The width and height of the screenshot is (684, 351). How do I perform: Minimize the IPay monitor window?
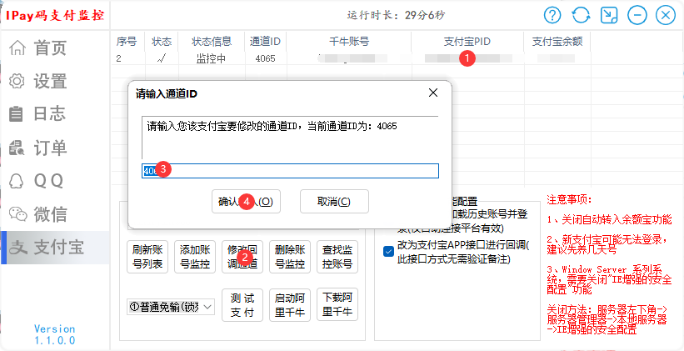(x=637, y=16)
